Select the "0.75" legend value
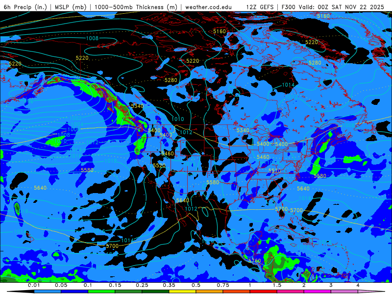Screen dimensions: 392x294 [223, 285]
